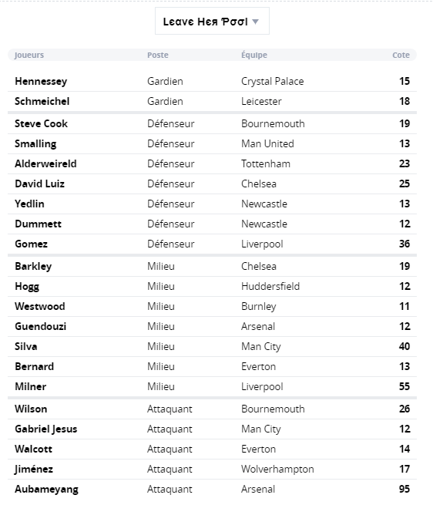Click on Dummett's player name
The width and height of the screenshot is (433, 505).
click(x=38, y=224)
